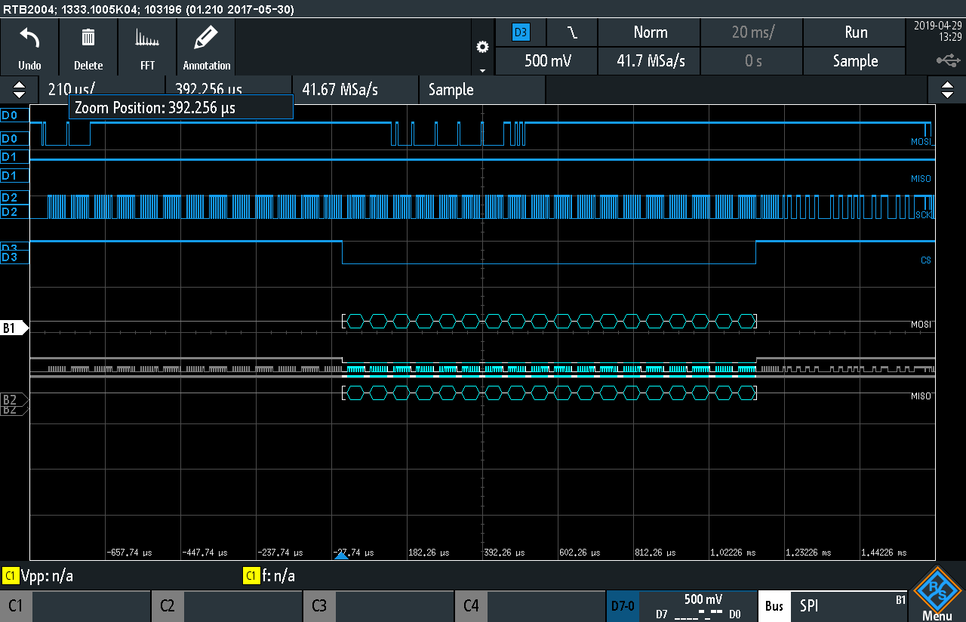This screenshot has width=966, height=622.
Task: Click the falling edge trigger slope icon
Action: [573, 32]
